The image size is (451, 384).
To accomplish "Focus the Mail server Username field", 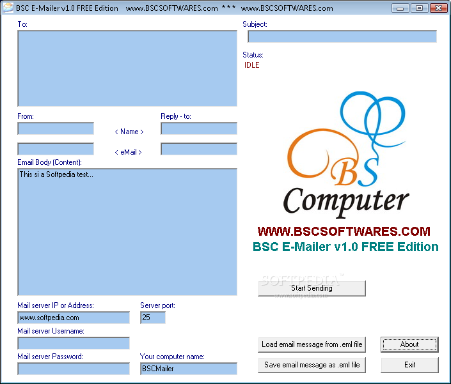I will (74, 343).
